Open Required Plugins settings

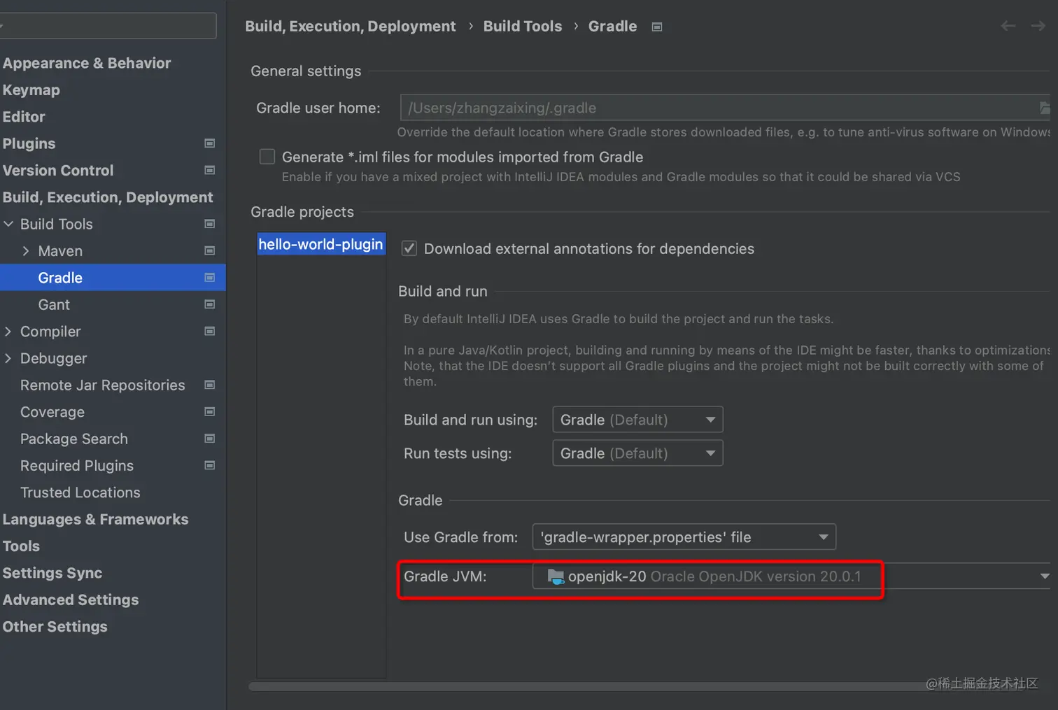(x=77, y=465)
